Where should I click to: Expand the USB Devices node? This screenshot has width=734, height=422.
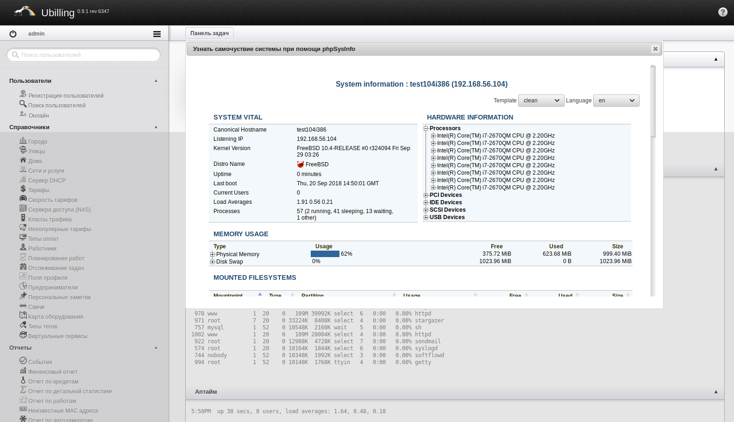pos(426,217)
